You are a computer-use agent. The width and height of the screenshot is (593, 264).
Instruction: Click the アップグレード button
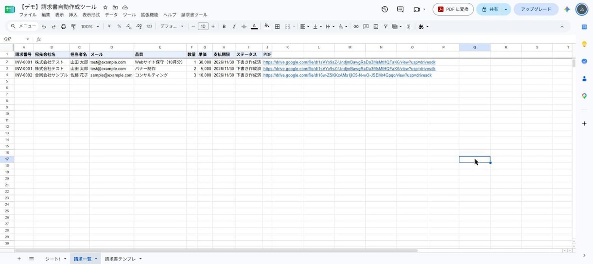[x=536, y=9]
